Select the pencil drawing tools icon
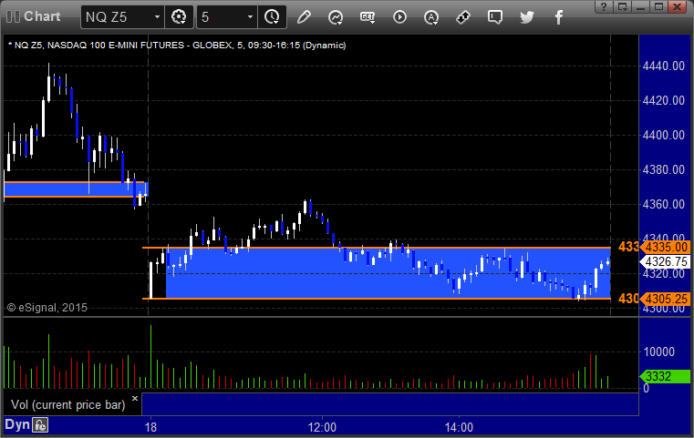 304,17
